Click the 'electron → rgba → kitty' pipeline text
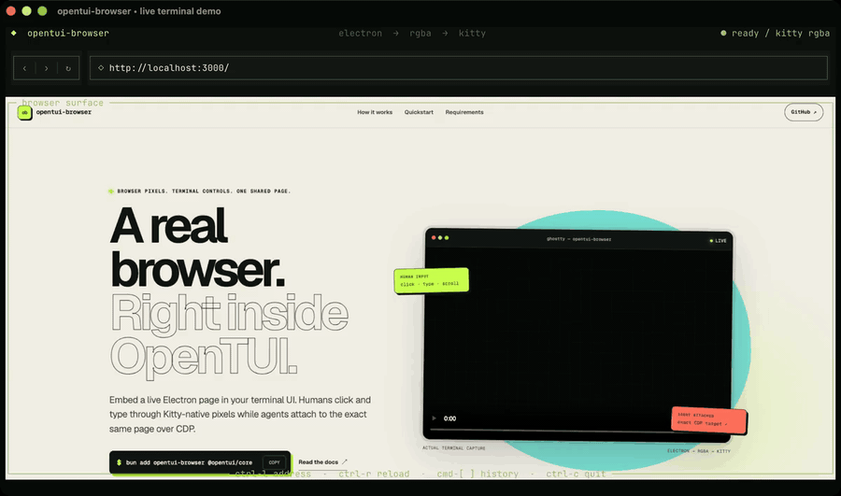Viewport: 841px width, 496px height. pyautogui.click(x=412, y=34)
